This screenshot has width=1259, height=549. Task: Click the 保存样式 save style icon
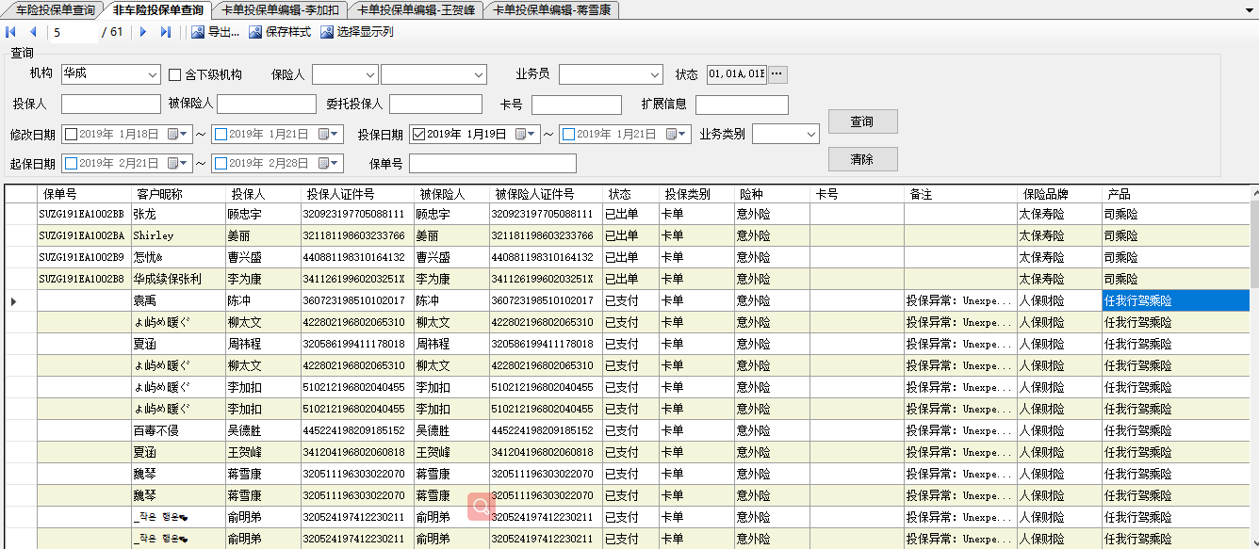click(255, 32)
